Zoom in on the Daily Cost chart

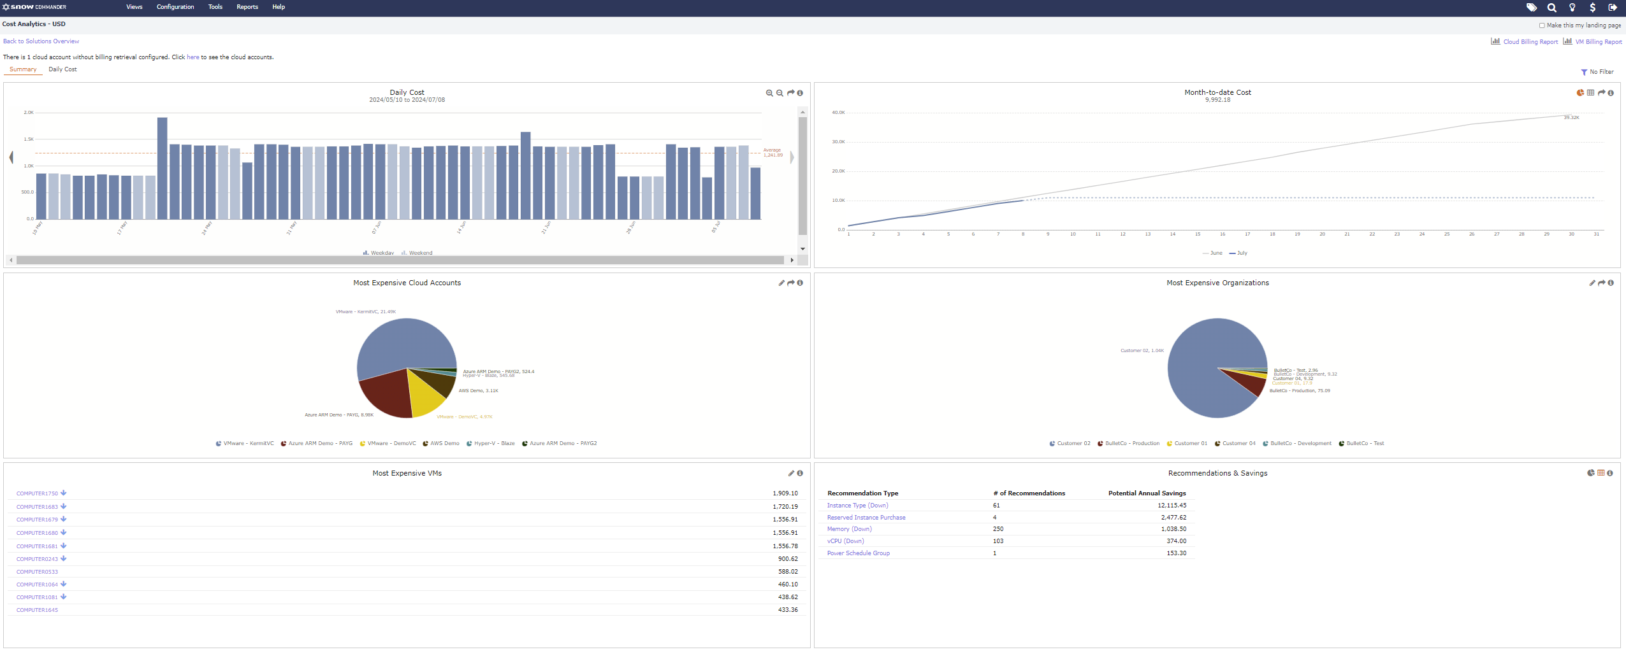point(769,93)
